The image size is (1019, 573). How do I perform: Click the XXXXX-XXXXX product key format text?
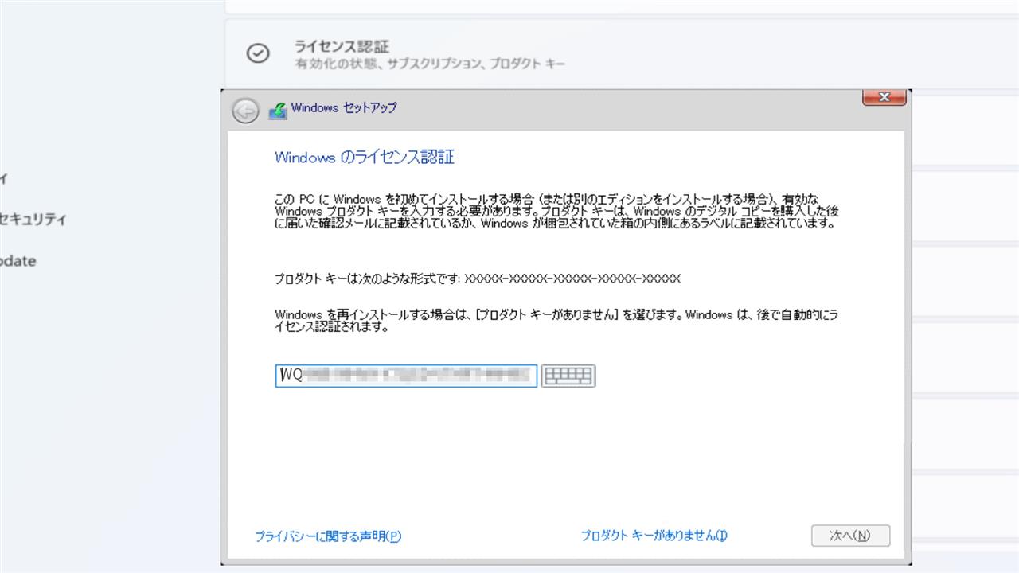pos(572,279)
